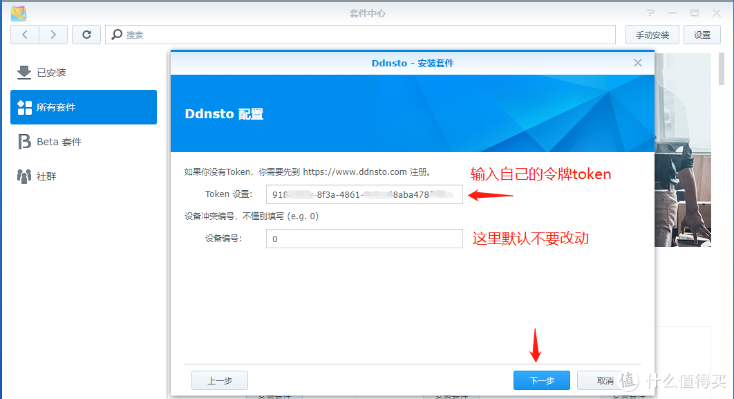Click the Ddnsto 配置 heading
This screenshot has width=734, height=399.
click(224, 114)
